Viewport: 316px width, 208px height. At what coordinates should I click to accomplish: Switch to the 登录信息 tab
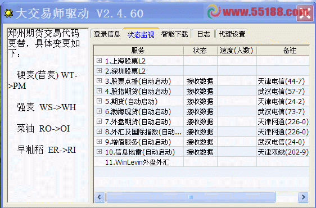pyautogui.click(x=107, y=34)
